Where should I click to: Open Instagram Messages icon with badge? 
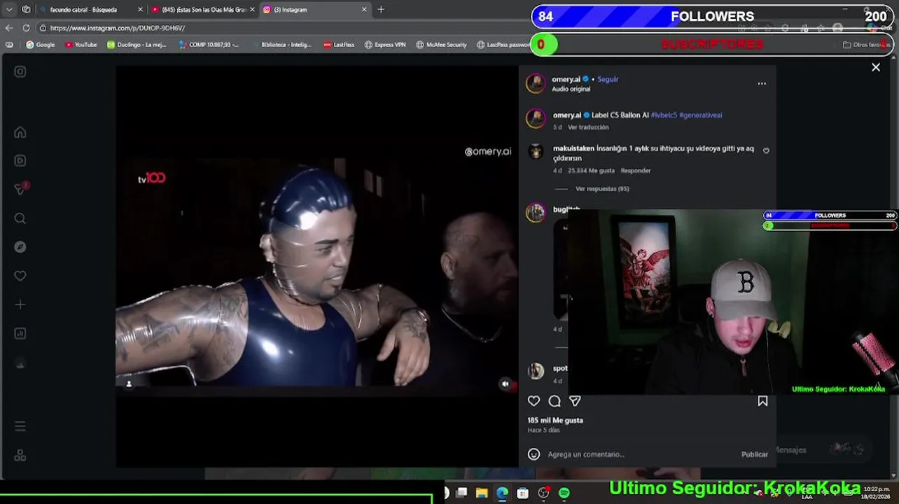point(20,189)
